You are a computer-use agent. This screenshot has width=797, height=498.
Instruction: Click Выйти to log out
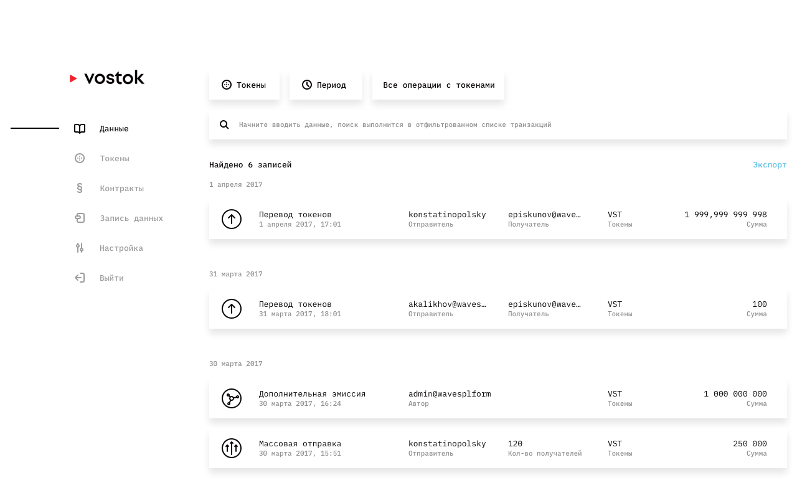click(x=111, y=278)
